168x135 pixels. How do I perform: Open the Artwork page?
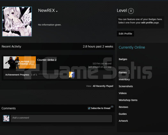(x=123, y=121)
